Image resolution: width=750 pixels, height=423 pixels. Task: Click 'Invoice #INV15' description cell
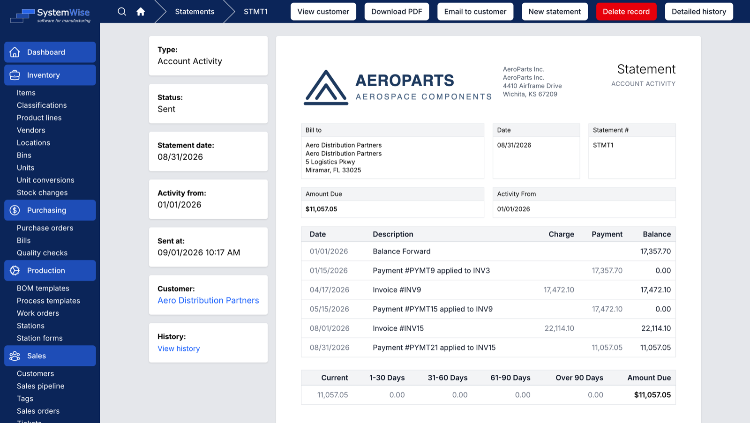398,328
